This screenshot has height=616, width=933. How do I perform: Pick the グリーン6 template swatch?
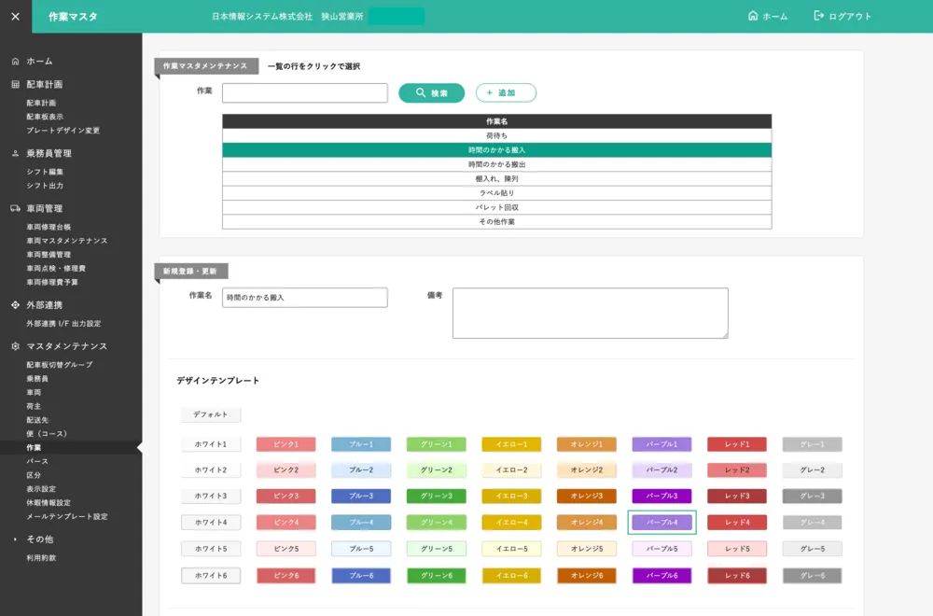click(436, 576)
